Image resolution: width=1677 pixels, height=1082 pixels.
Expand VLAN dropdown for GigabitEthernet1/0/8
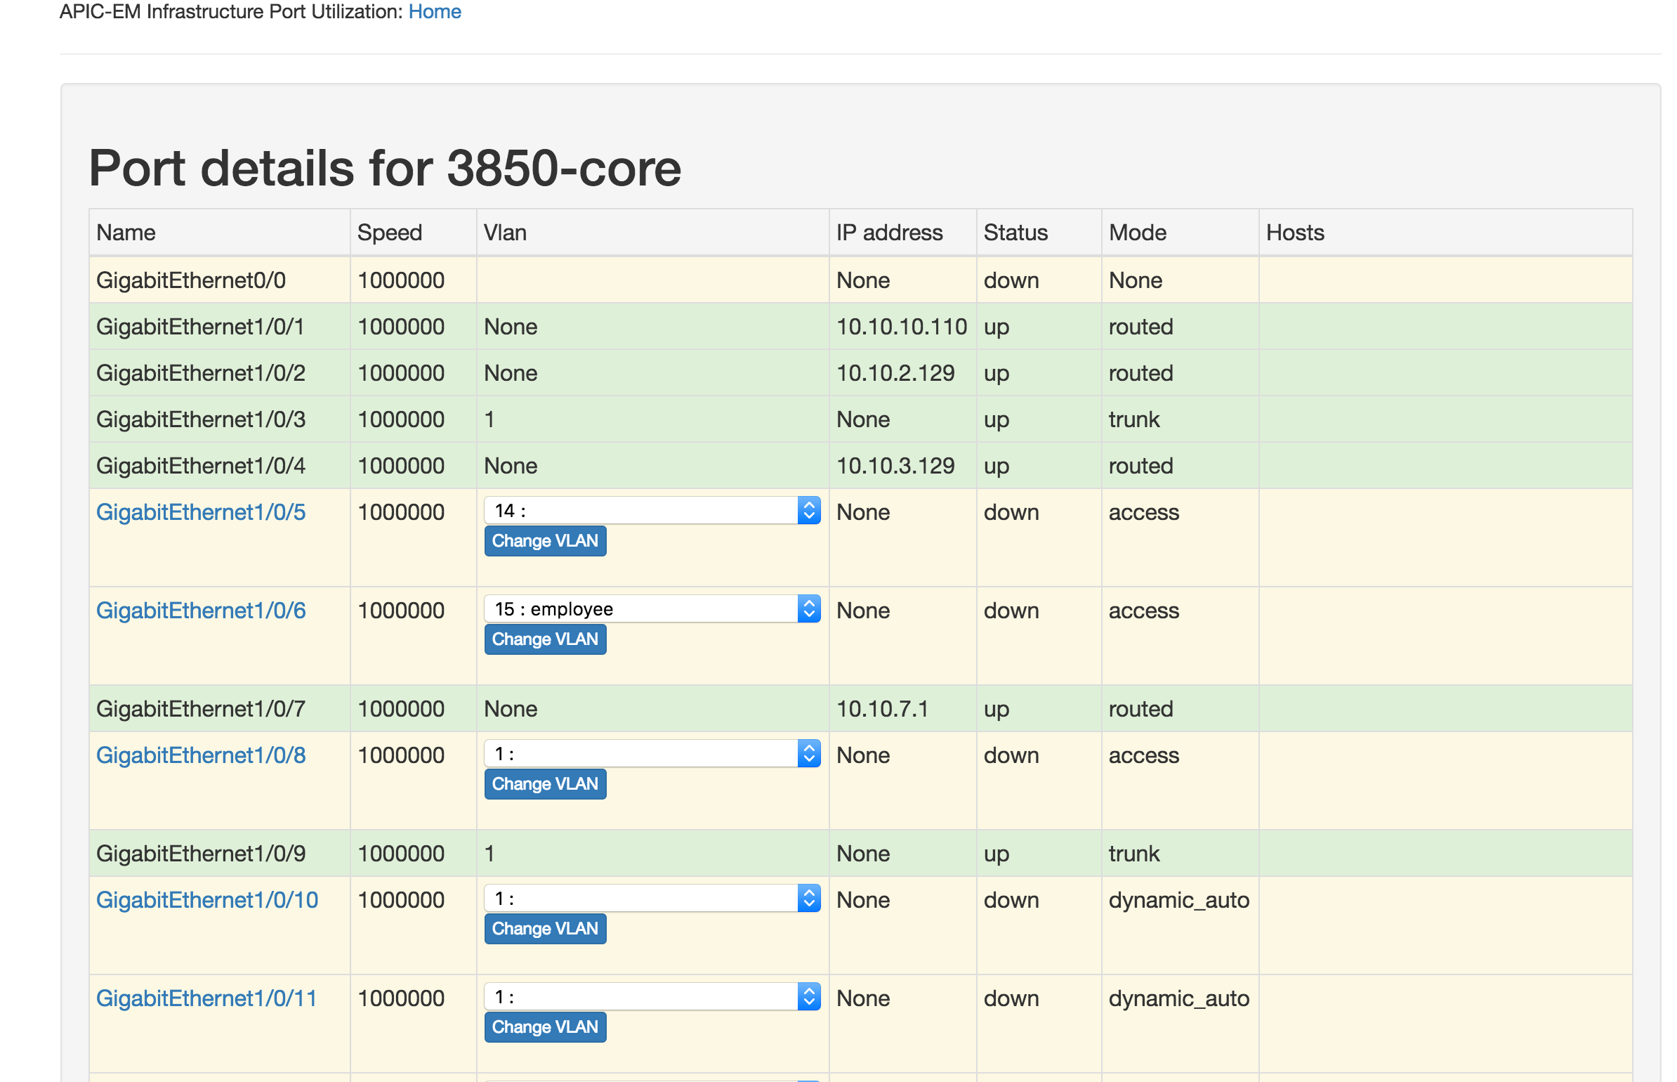pyautogui.click(x=652, y=754)
